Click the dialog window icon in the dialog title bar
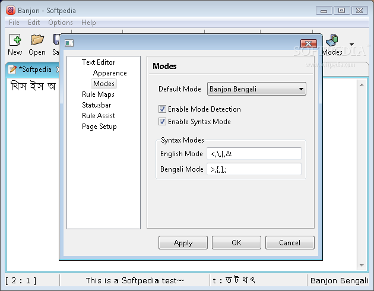Image resolution: width=374 pixels, height=291 pixels. click(x=69, y=43)
